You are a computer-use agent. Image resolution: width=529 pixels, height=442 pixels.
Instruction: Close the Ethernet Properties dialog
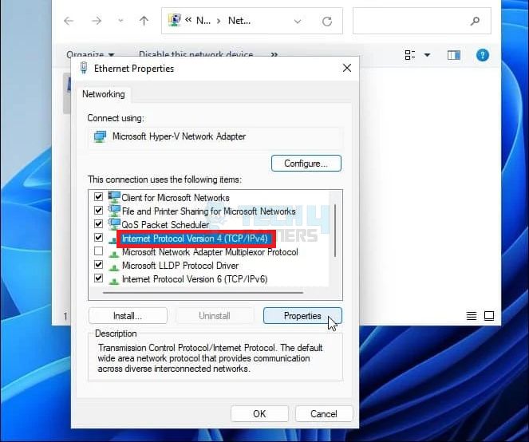[347, 68]
